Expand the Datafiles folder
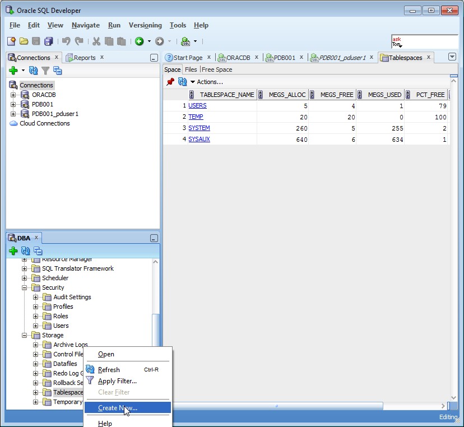Screen dimensions: 464x427 (x=35, y=364)
